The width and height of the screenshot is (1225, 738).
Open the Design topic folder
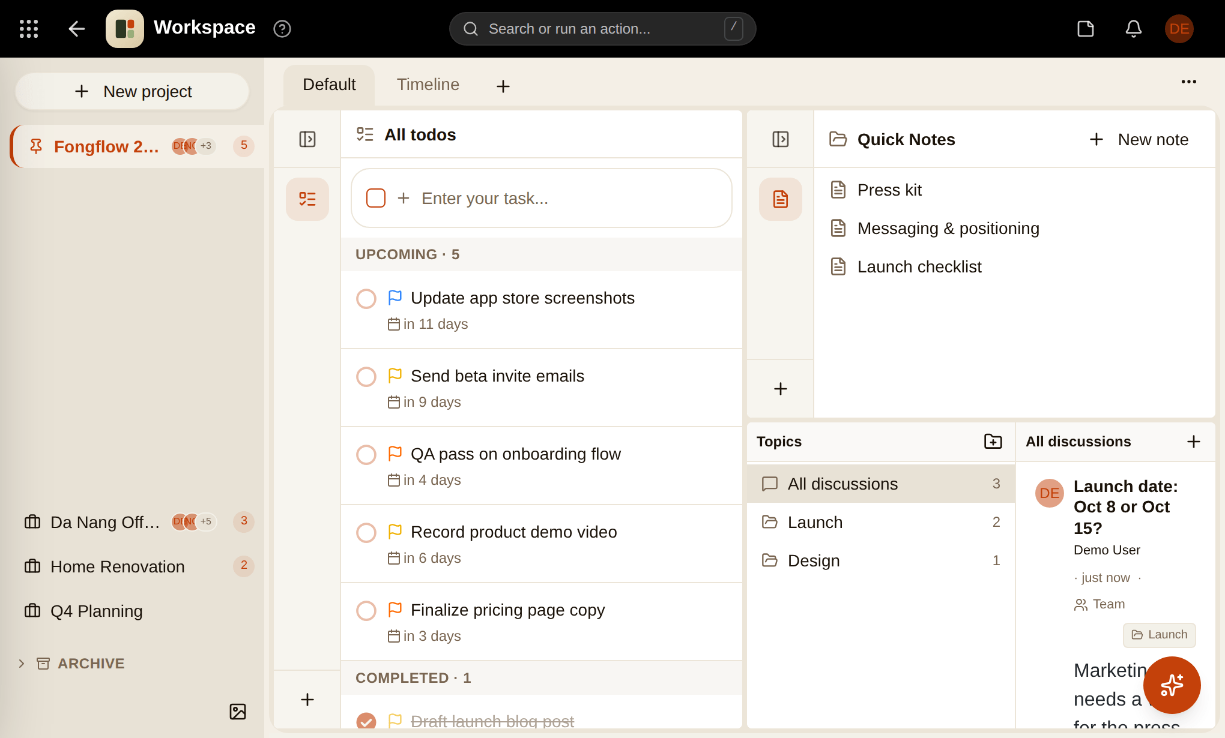(x=881, y=560)
